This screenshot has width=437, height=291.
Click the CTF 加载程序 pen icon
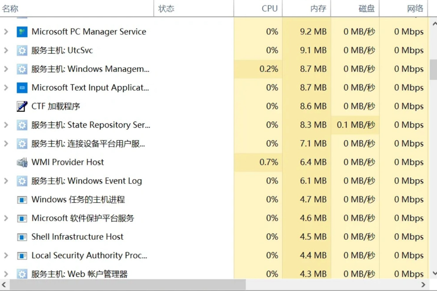pos(22,106)
